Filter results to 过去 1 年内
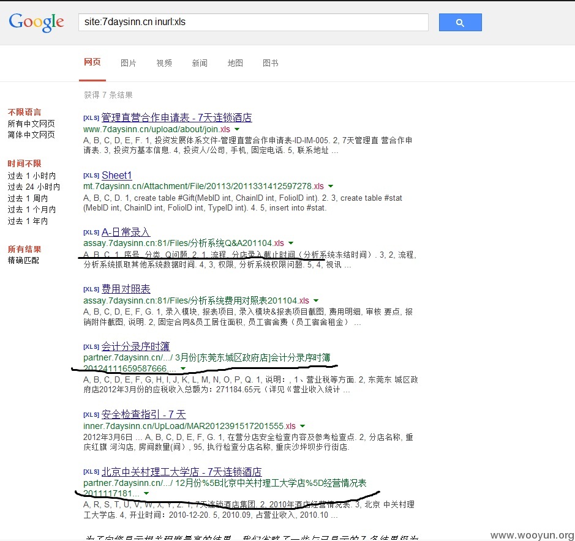The image size is (575, 541). 28,221
